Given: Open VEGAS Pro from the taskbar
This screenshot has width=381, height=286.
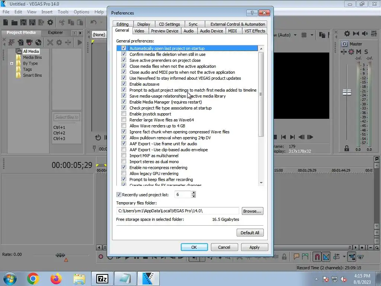Looking at the screenshot, I should 148,279.
